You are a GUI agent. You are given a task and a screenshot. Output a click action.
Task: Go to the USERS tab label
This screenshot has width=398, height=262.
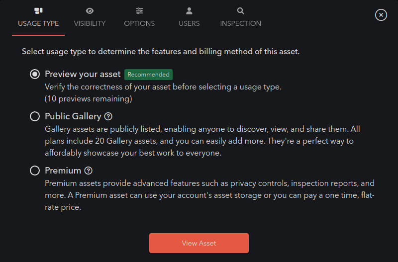coord(189,23)
